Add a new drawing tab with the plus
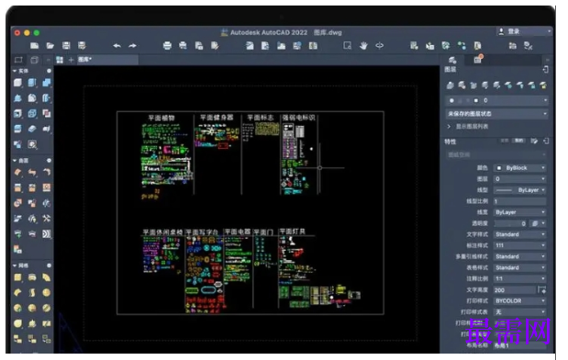This screenshot has width=568, height=360. click(71, 60)
